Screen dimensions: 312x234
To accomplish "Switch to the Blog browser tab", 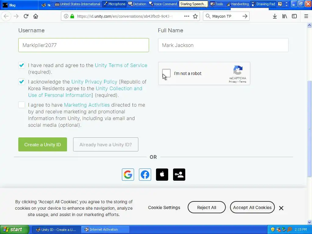I will pos(19,5).
